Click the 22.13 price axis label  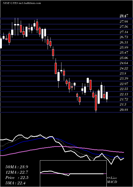click(124, 94)
